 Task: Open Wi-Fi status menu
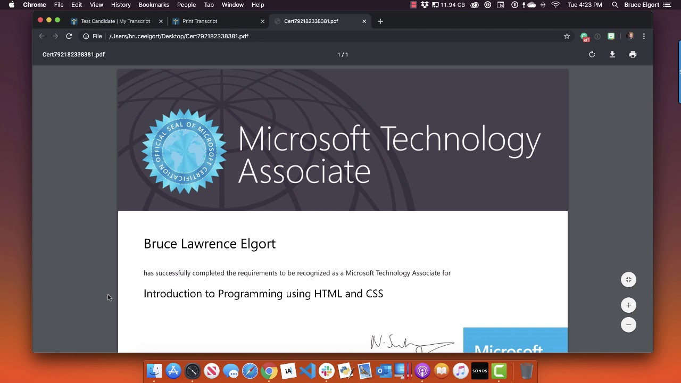[555, 5]
